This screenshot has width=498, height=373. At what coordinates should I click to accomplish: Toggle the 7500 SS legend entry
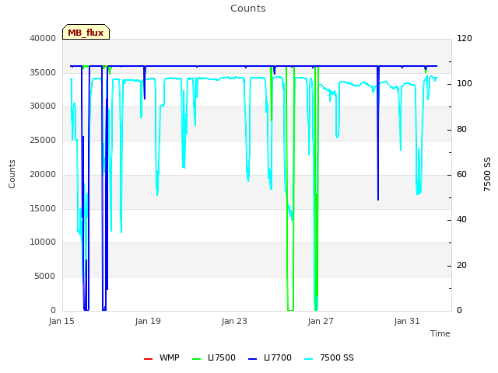(329, 357)
